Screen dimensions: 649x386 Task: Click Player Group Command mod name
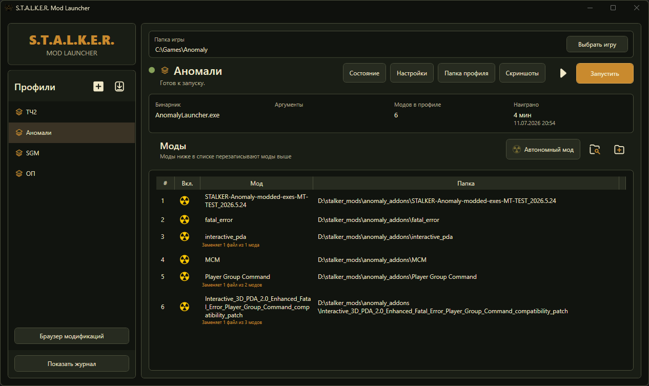[237, 277]
